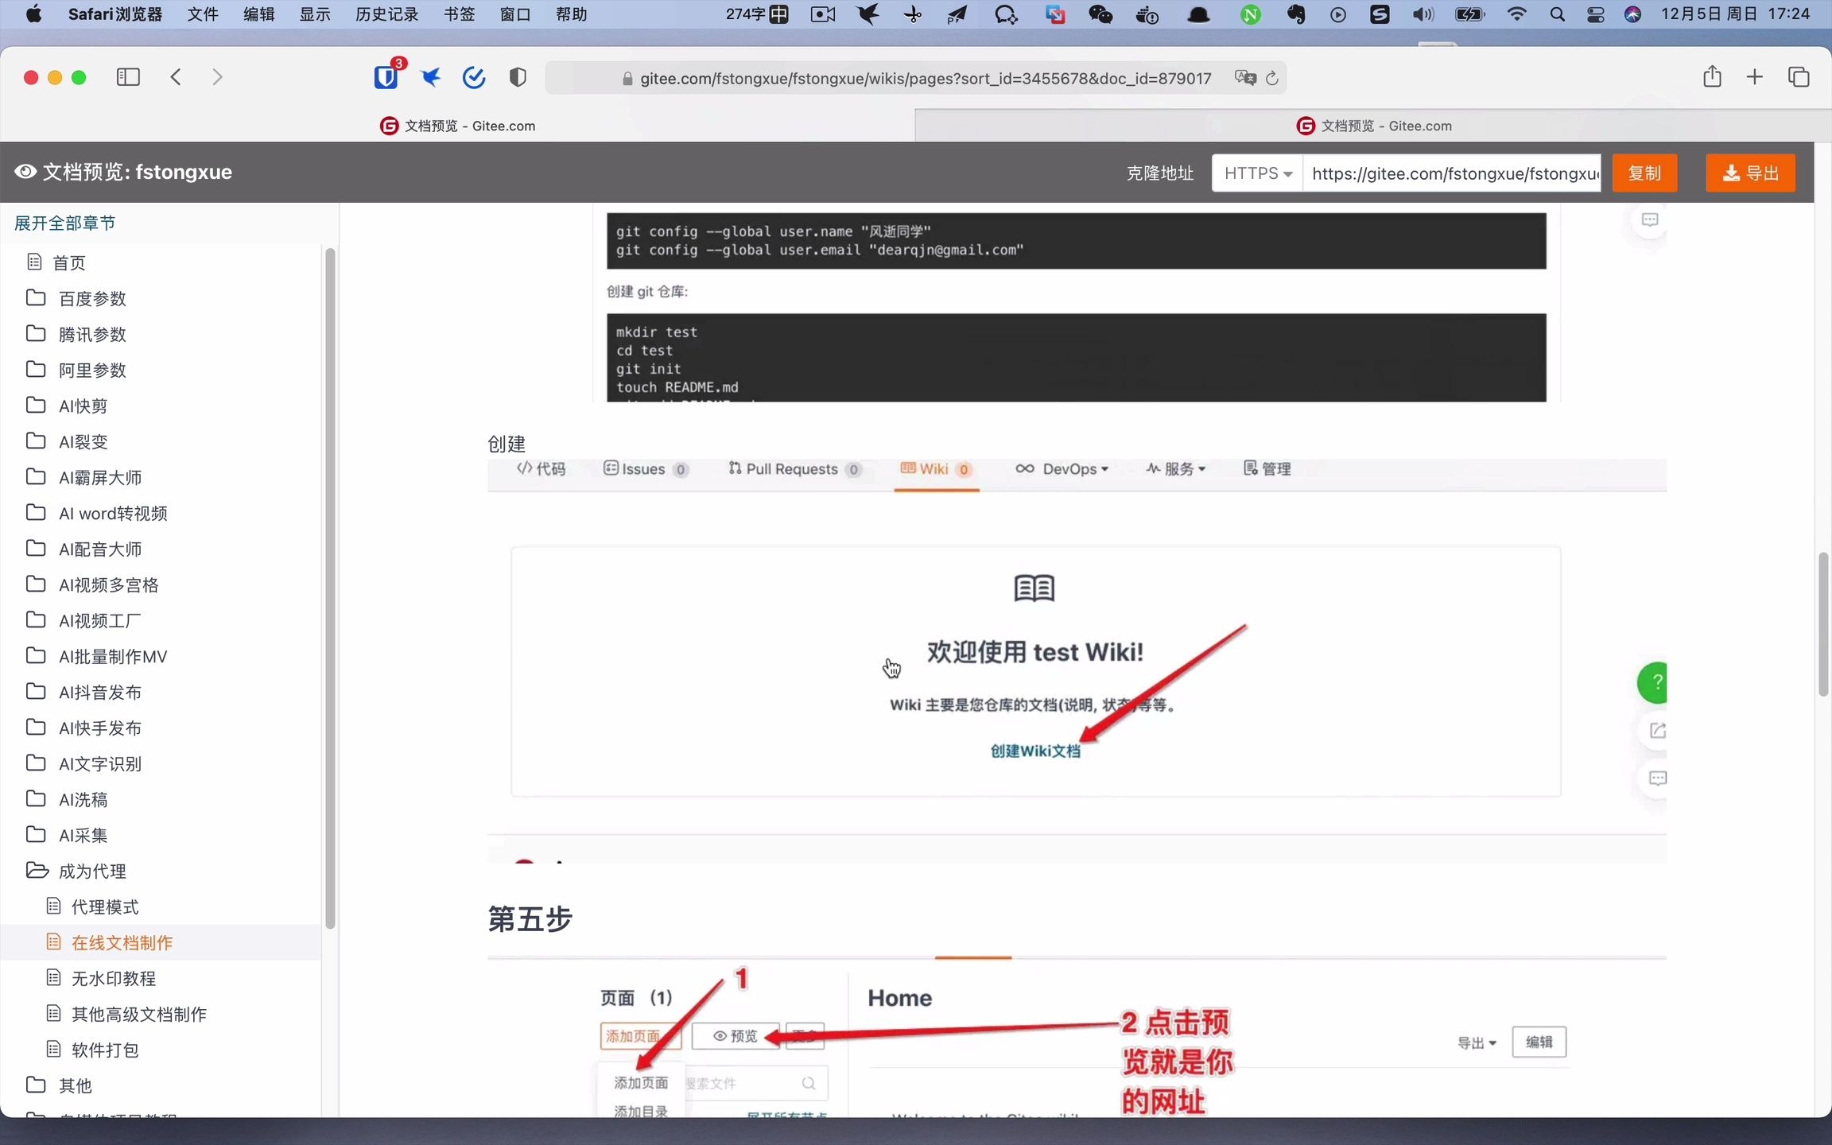Open a new tab with the plus icon
The height and width of the screenshot is (1145, 1832).
click(x=1755, y=76)
